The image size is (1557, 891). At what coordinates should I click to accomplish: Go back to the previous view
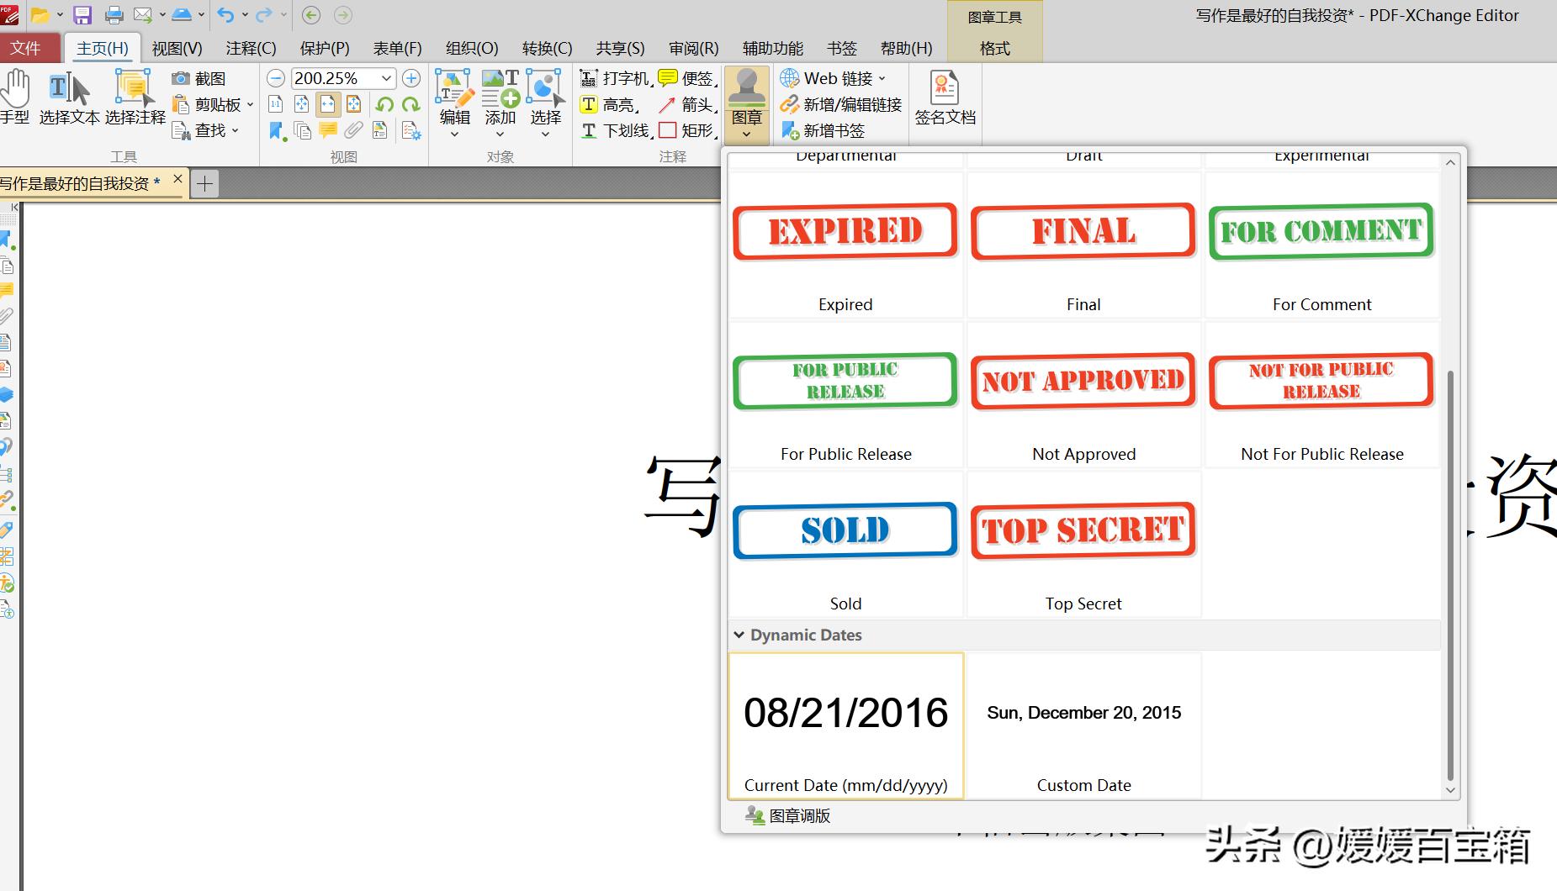tap(311, 15)
